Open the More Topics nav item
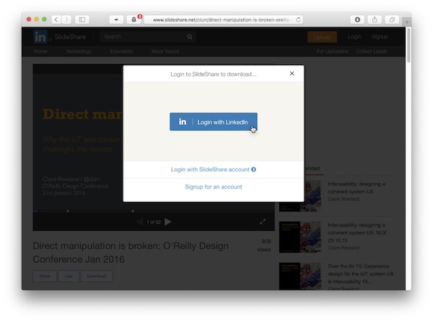Screen dimensions: 433x321 tap(165, 51)
